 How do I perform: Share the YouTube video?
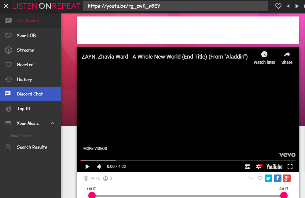coord(287,58)
